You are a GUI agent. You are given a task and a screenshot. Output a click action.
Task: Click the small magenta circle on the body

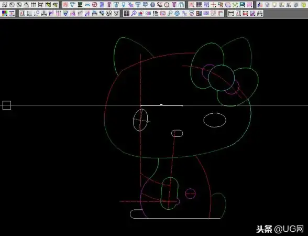[x=190, y=194]
